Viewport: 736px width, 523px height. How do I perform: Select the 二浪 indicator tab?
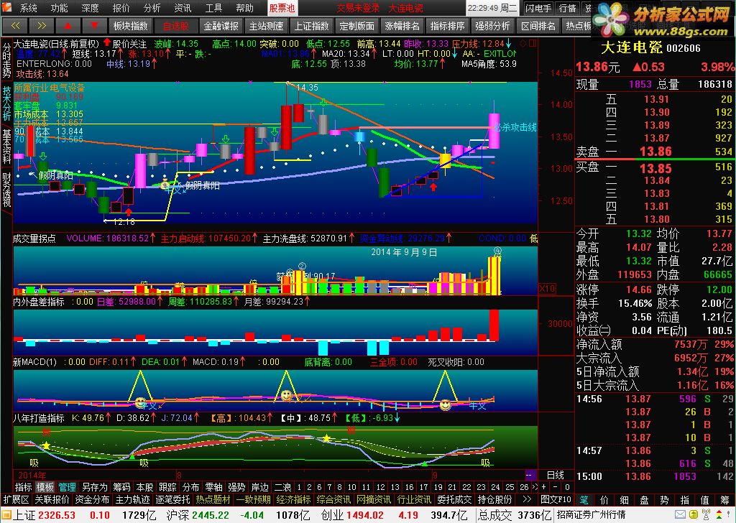[282, 487]
